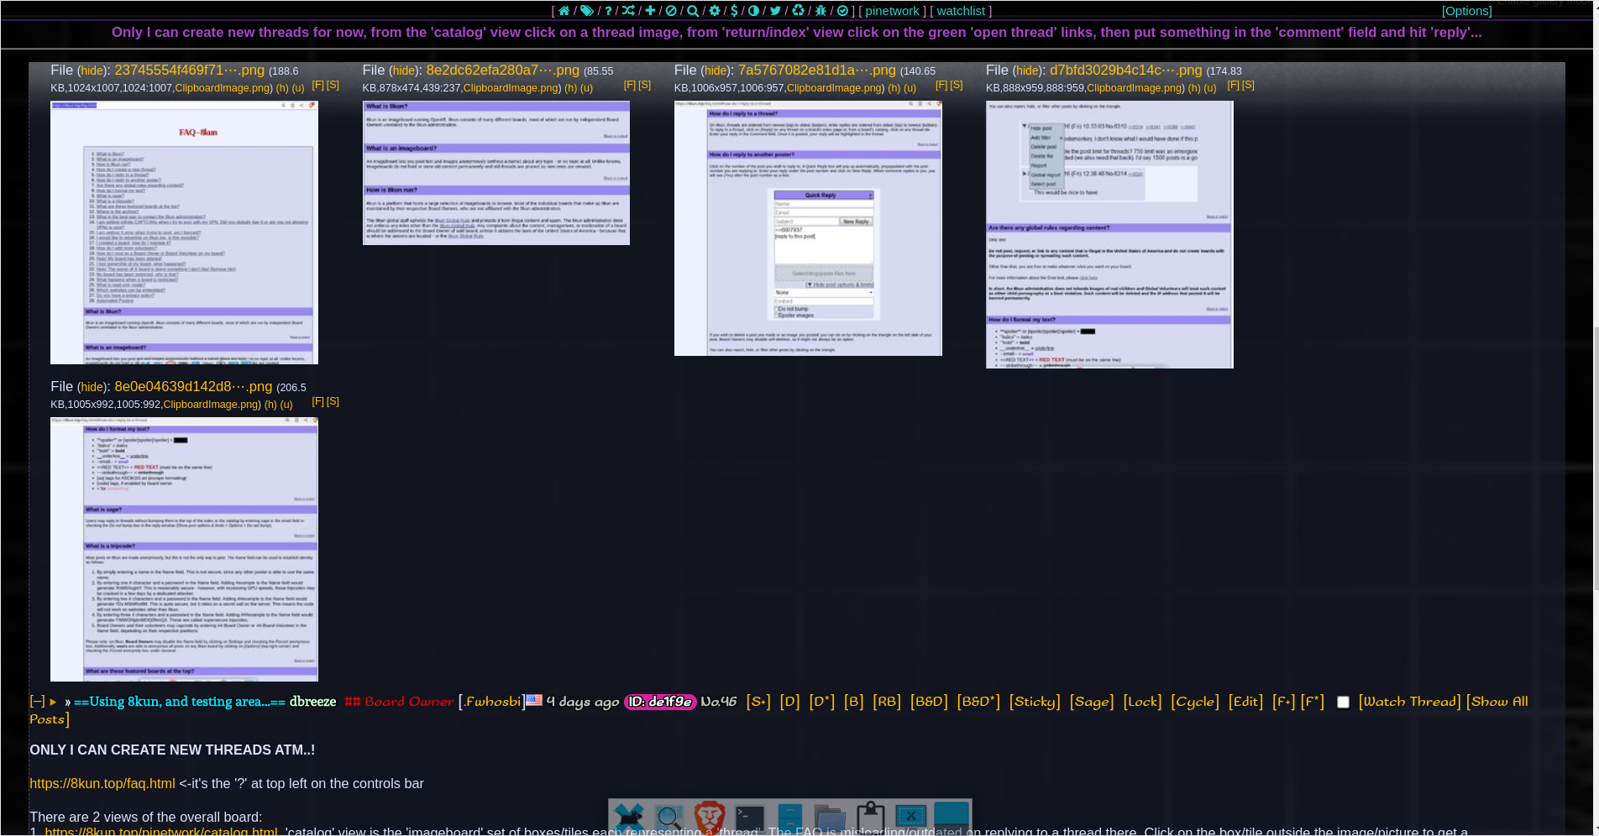Click the plus create icon

pyautogui.click(x=650, y=11)
